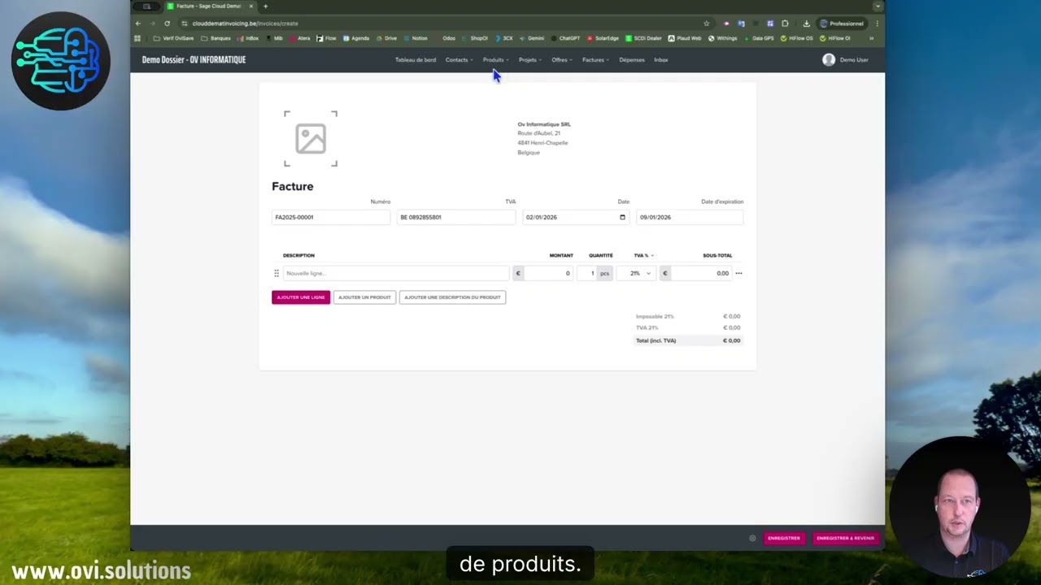The height and width of the screenshot is (585, 1041).
Task: Grab the line's drag handle icon
Action: click(x=277, y=273)
